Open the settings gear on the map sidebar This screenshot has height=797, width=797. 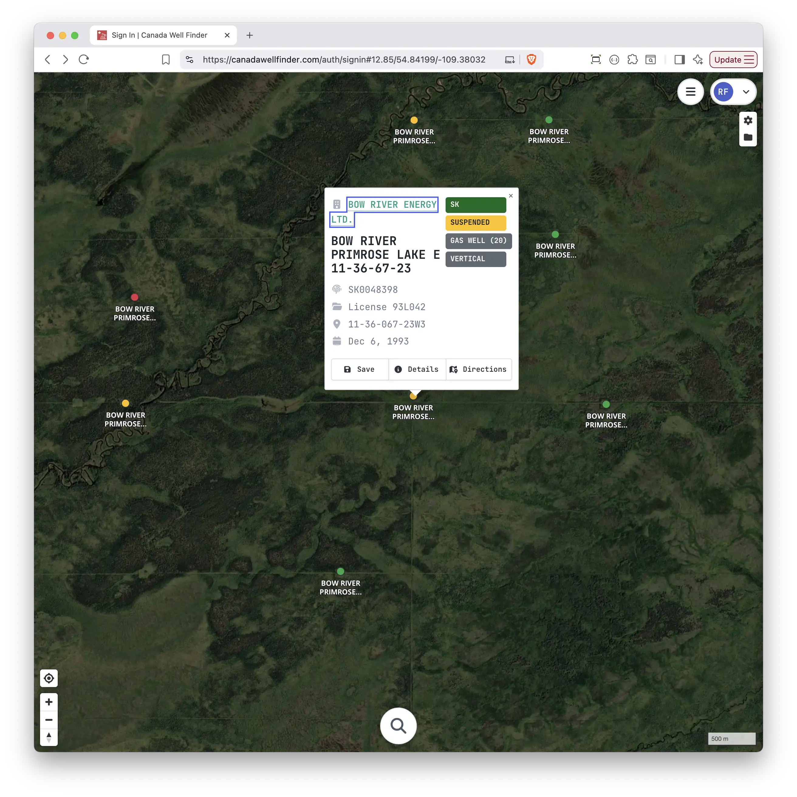click(748, 121)
